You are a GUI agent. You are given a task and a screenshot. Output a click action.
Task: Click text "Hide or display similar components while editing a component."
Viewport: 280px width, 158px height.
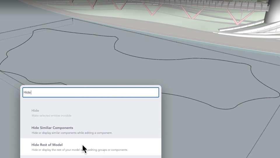(72, 133)
